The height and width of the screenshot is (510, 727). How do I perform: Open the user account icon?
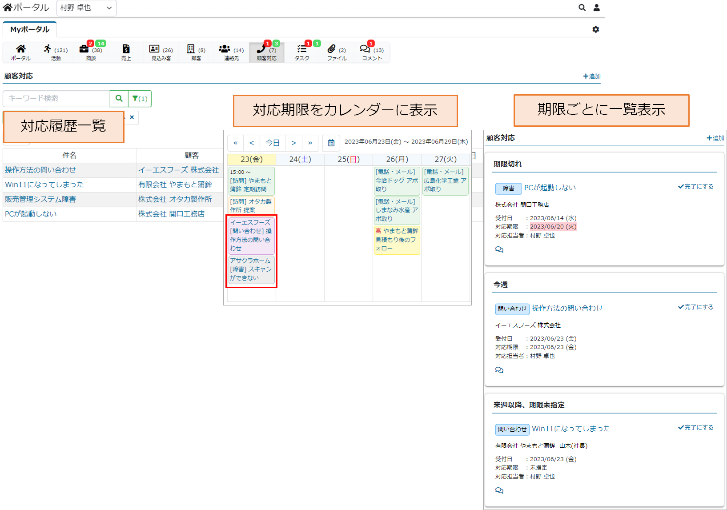[597, 8]
